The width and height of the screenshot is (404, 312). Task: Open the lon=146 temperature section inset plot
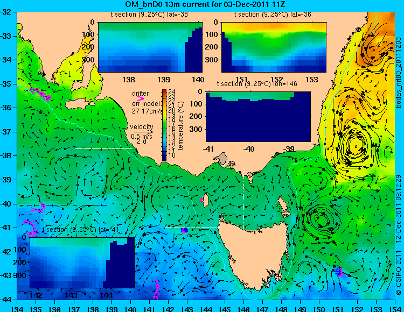coord(258,116)
